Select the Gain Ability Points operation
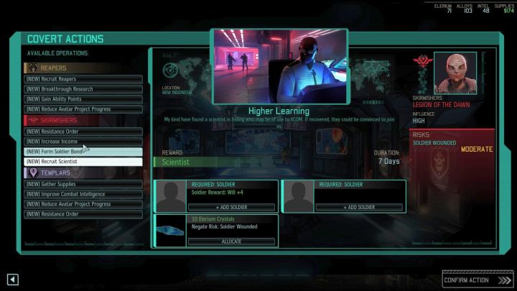517x291 pixels. (x=83, y=99)
